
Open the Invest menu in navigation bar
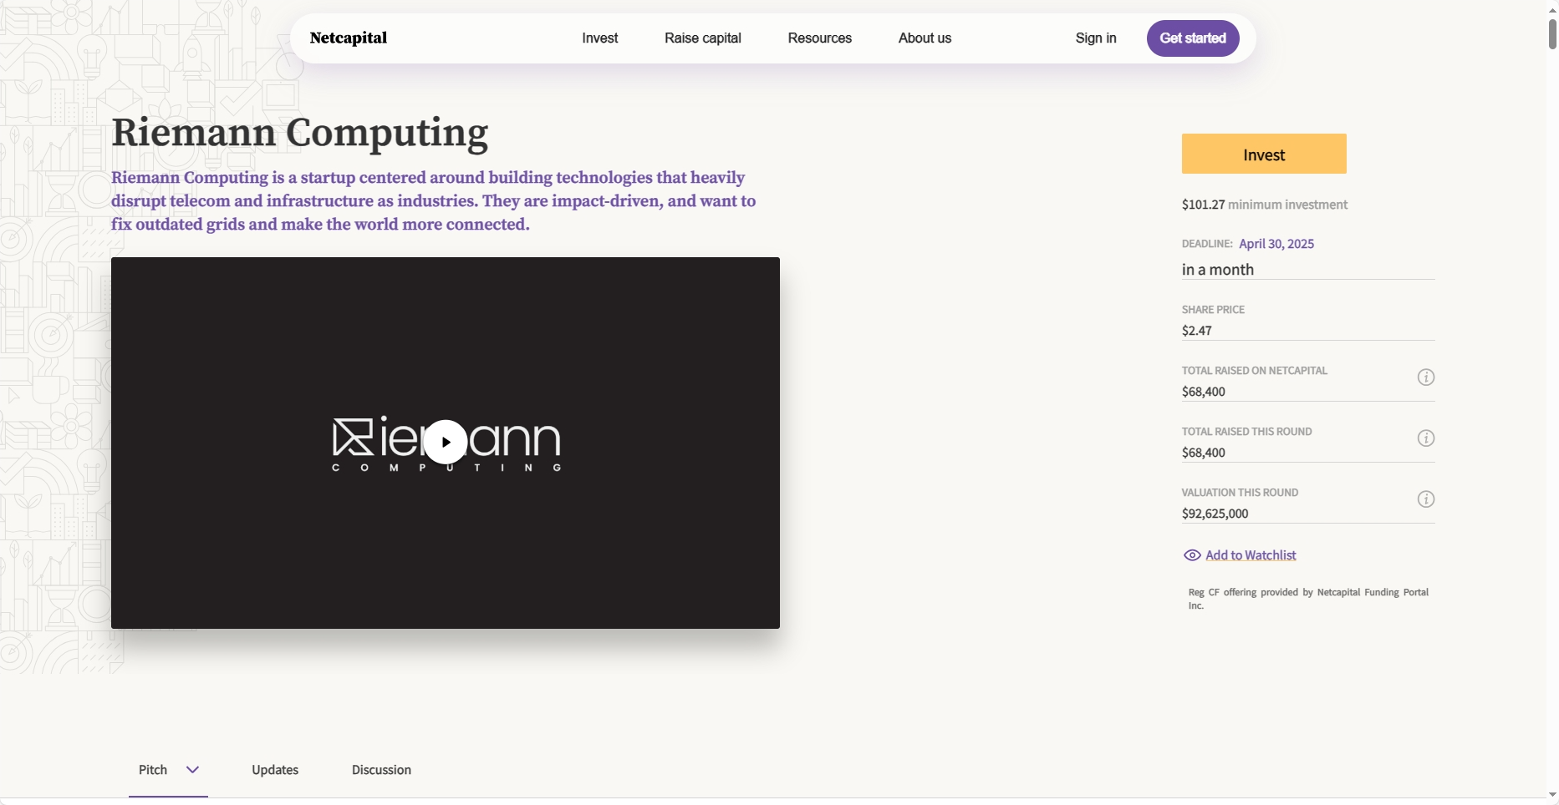coord(600,38)
